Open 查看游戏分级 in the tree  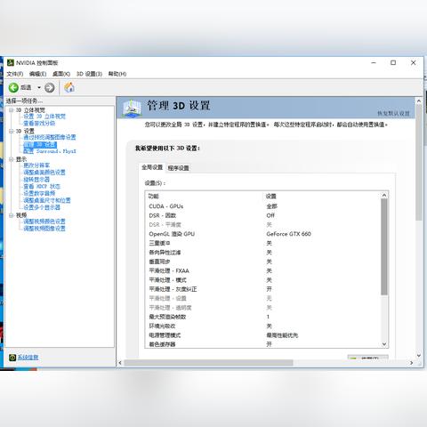click(39, 124)
